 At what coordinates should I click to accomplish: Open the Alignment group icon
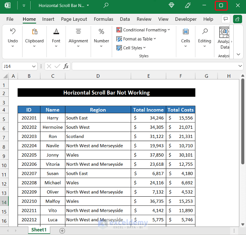pos(78,32)
